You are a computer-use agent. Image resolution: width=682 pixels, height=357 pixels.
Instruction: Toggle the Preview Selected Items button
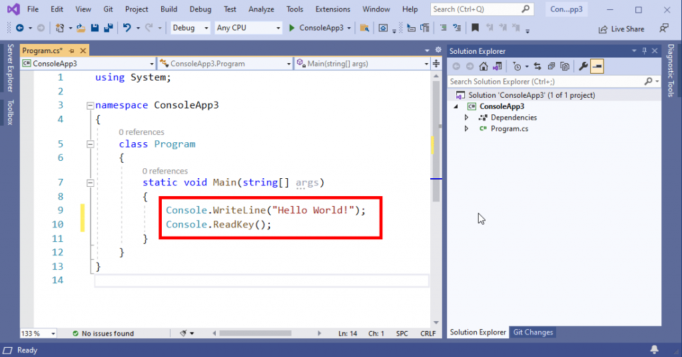click(x=597, y=66)
